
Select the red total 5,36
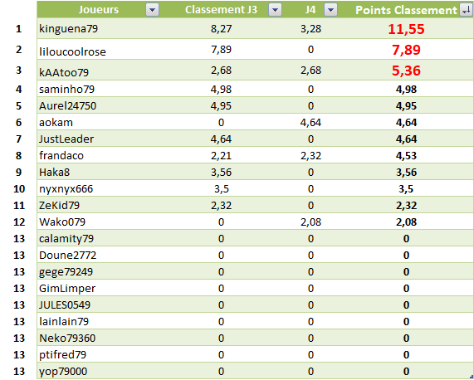click(x=406, y=71)
